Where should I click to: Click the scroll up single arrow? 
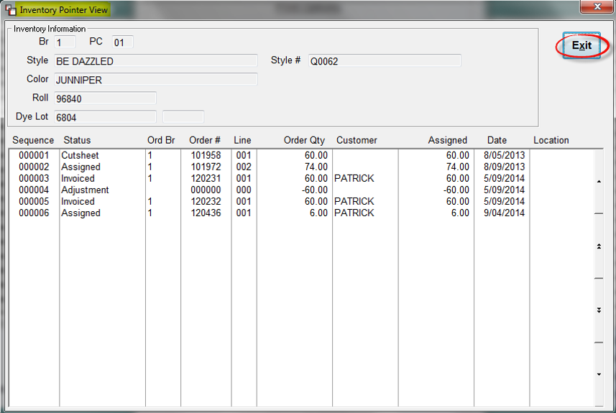[599, 182]
